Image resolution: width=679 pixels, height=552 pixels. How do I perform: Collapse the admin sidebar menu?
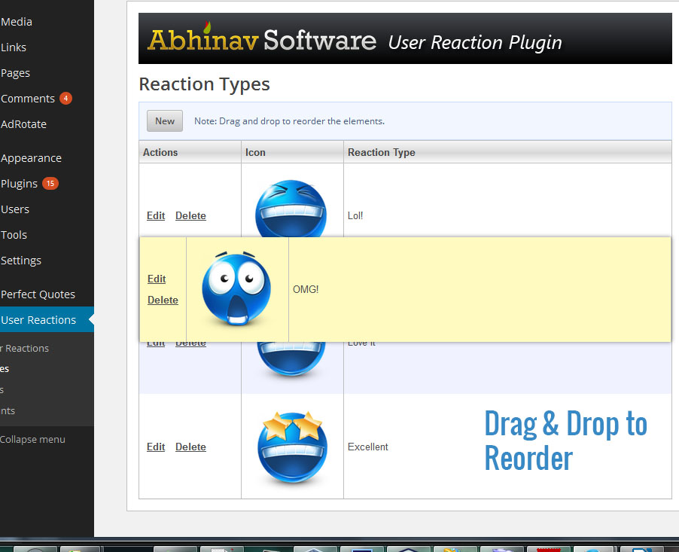click(32, 440)
